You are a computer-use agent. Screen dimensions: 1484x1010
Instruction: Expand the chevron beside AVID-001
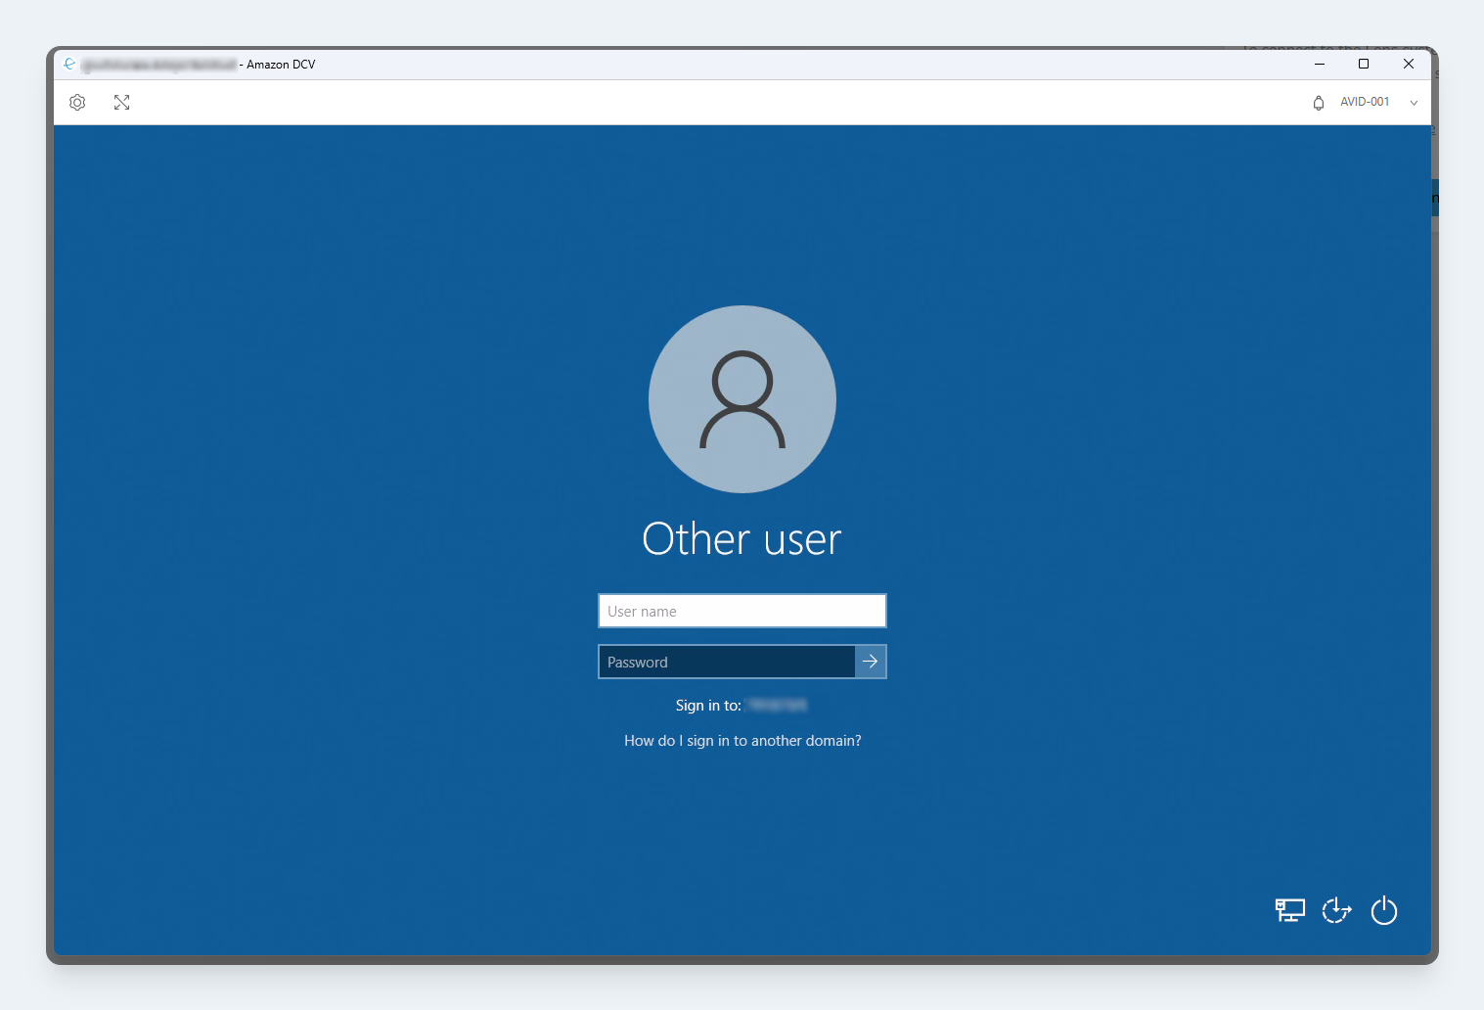pos(1413,103)
